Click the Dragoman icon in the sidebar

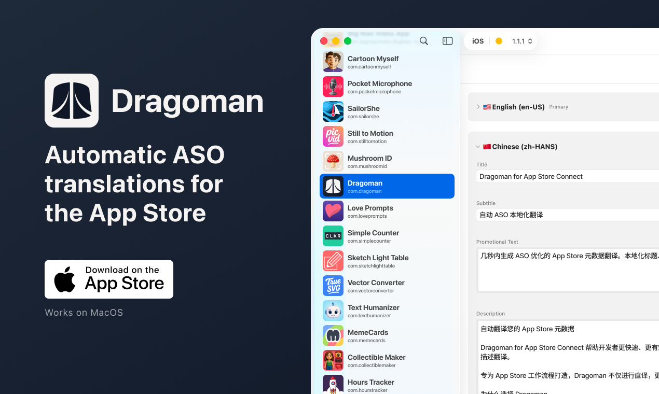pyautogui.click(x=333, y=186)
